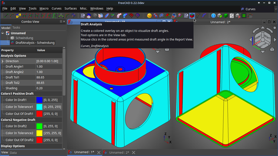Image resolution: width=278 pixels, height=156 pixels.
Task: Rotate view with the navigation cube right arrow
Action: click(275, 39)
